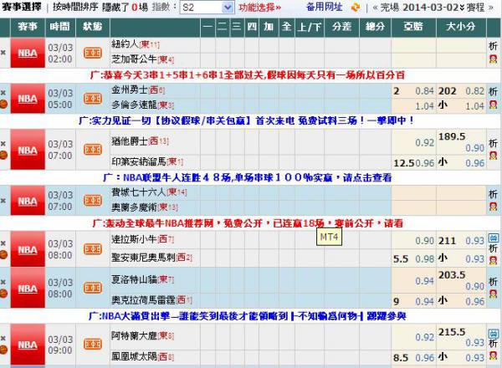Viewport: 502px width, 368px height.
Task: Open 析 analysis for 金州勇士 game
Action: 493,92
